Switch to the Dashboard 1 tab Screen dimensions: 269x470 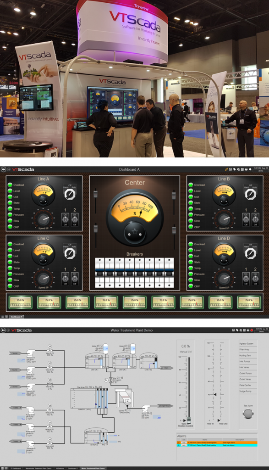tap(73, 468)
